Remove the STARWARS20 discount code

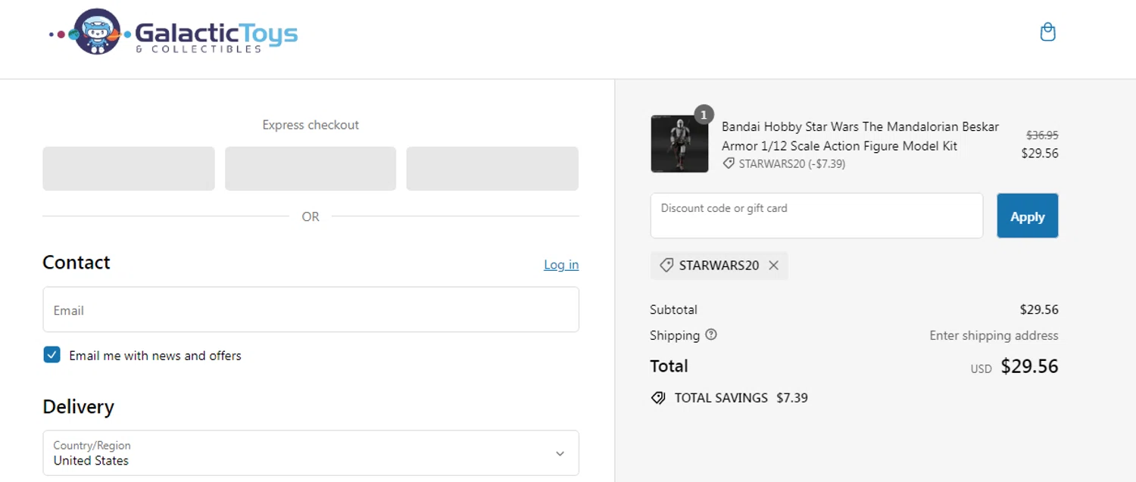click(x=773, y=266)
